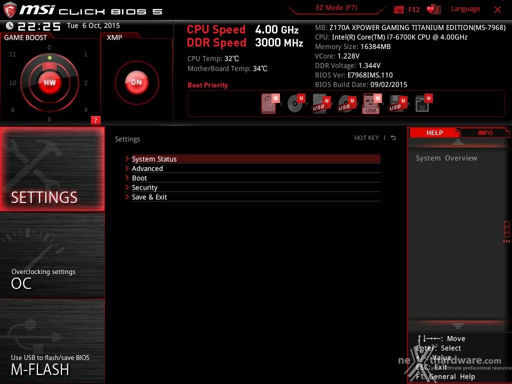Click the Memory Size 16384MB line
This screenshot has width=512, height=384.
click(352, 46)
